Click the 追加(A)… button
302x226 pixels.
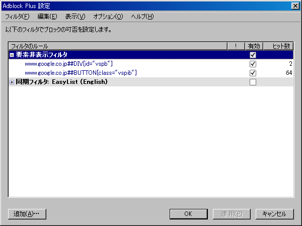[x=27, y=213]
